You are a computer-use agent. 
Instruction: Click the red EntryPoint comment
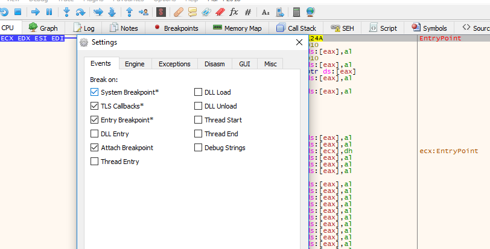point(441,39)
